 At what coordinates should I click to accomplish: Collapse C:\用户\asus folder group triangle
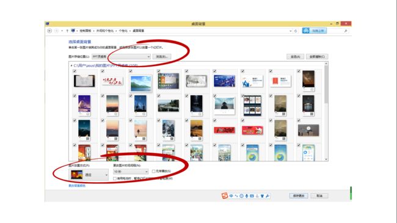pyautogui.click(x=71, y=65)
